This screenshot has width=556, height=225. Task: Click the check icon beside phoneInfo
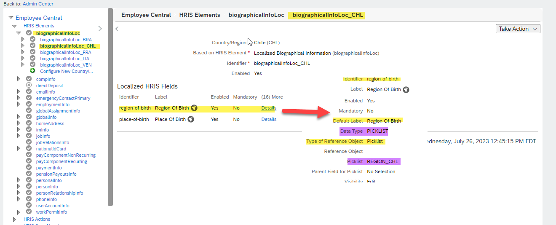pyautogui.click(x=29, y=199)
